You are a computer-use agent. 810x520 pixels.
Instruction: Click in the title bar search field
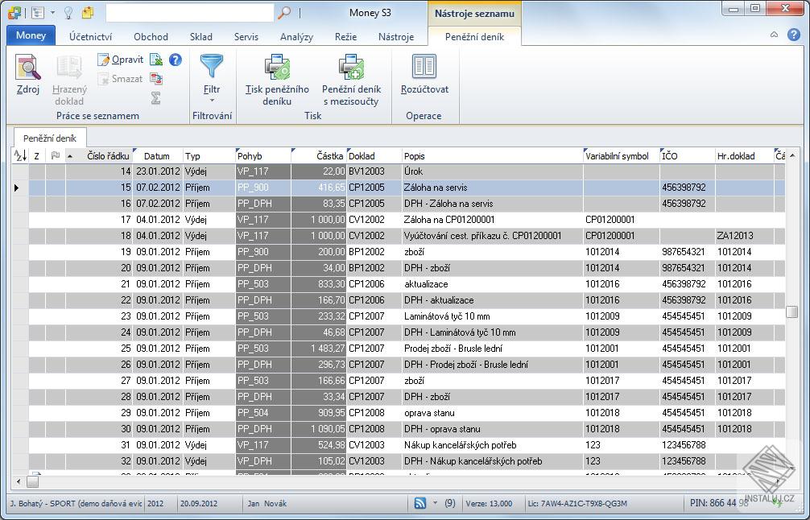click(x=189, y=13)
